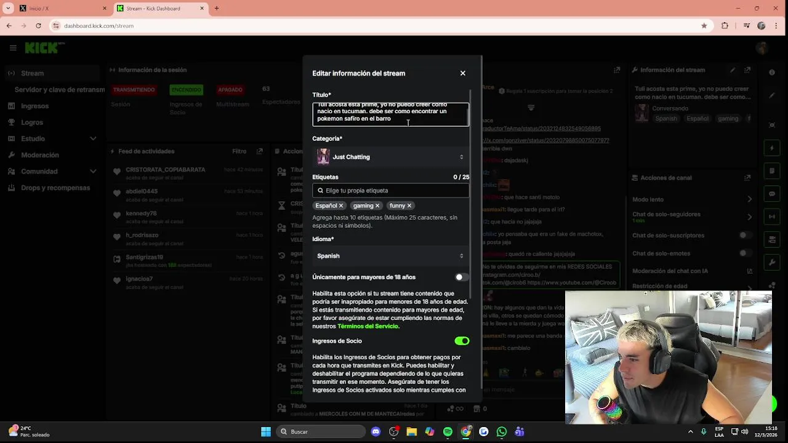
Task: Open WhatsApp from the taskbar
Action: coord(502,432)
